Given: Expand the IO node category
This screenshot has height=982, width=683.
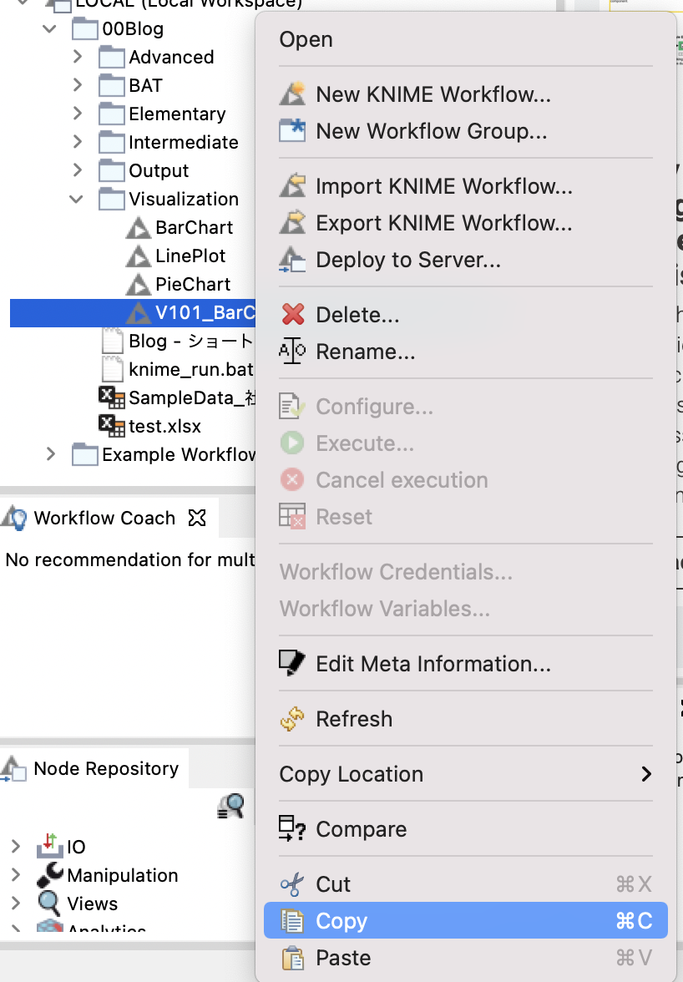Looking at the screenshot, I should tap(16, 847).
